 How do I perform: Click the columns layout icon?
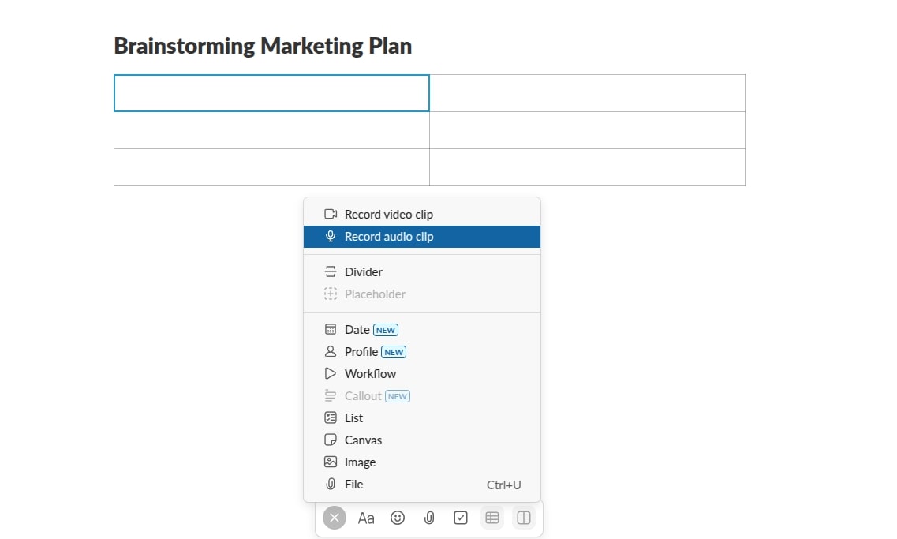point(524,518)
